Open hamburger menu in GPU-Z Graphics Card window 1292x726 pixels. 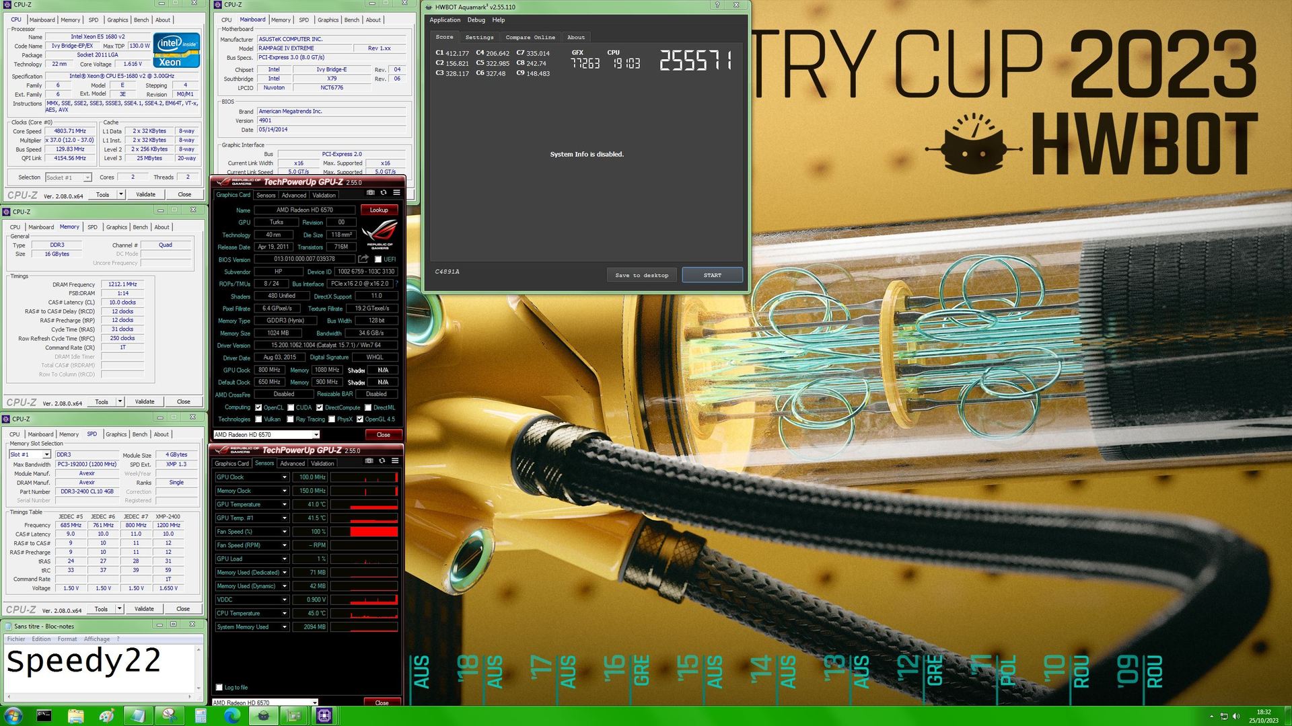pos(397,193)
